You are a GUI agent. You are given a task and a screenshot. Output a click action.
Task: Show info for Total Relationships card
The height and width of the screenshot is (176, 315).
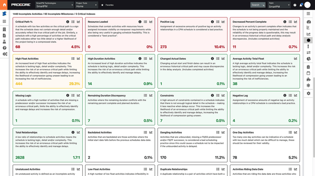tap(73, 132)
